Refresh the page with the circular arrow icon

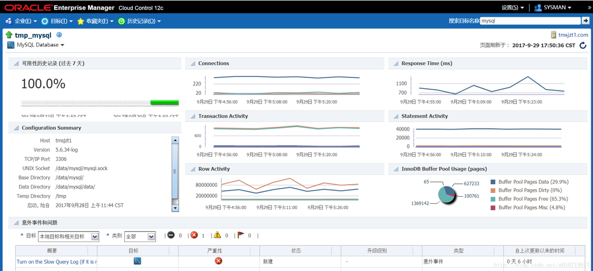pos(583,46)
